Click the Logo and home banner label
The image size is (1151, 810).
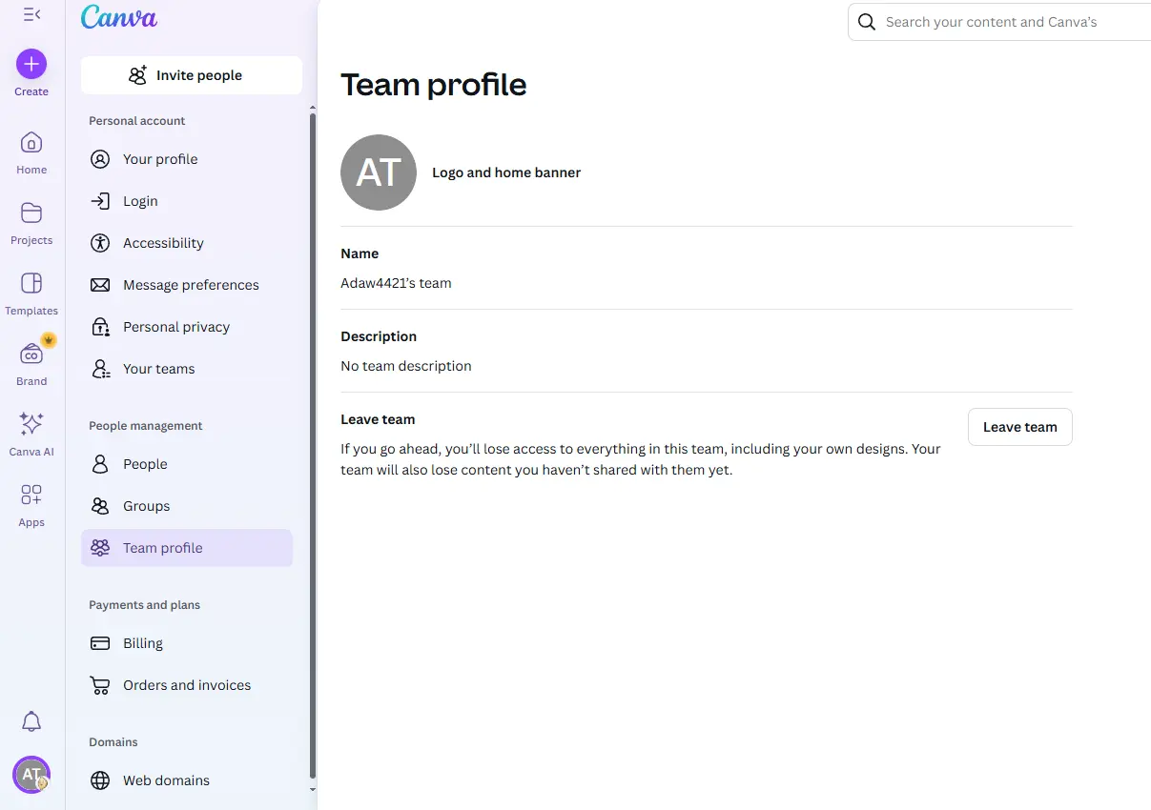506,172
